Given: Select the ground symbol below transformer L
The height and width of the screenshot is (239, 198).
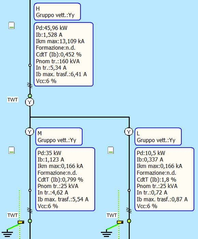Looking at the screenshot, I should coord(106,233).
